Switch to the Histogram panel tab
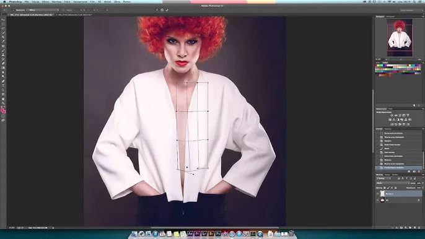Viewport: 425px width, 239px height. [390, 17]
